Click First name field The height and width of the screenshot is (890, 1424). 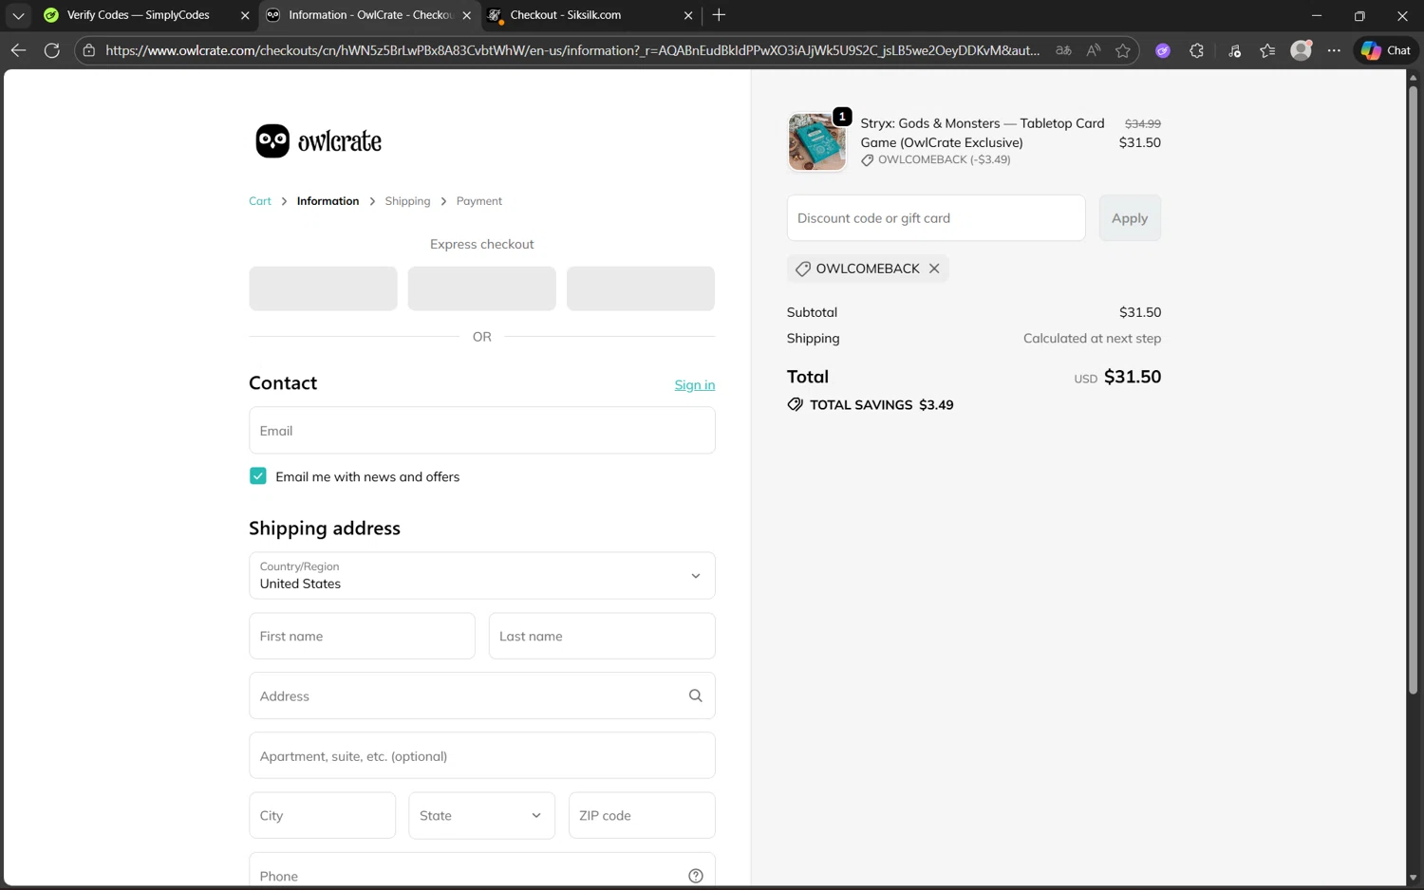pos(362,636)
